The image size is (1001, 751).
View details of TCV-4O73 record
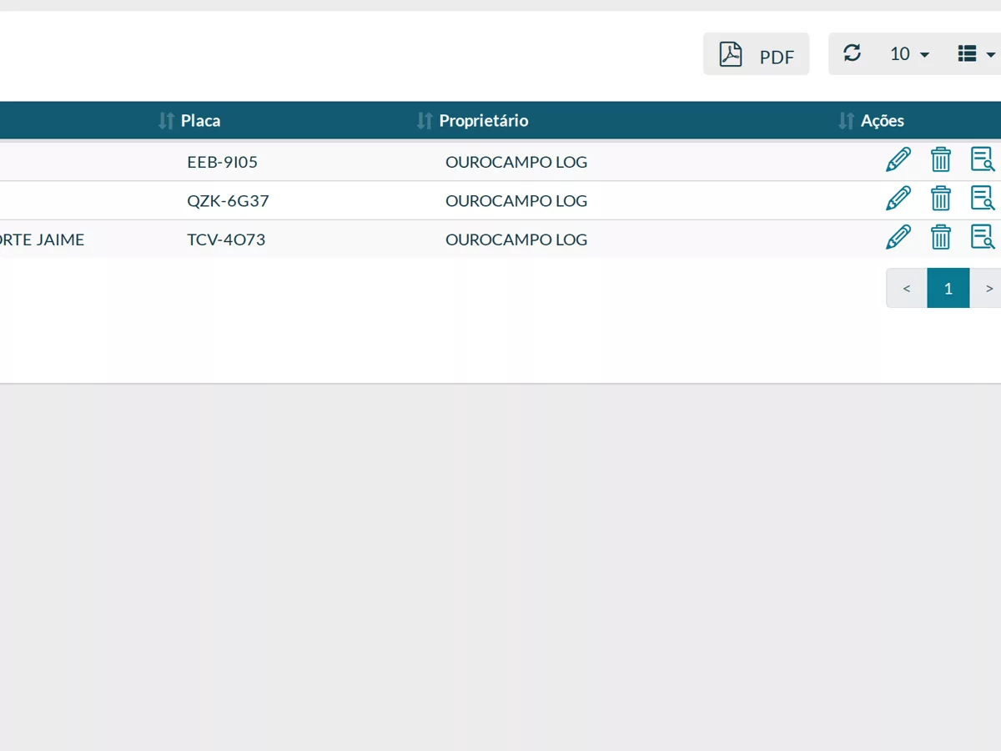click(x=983, y=237)
